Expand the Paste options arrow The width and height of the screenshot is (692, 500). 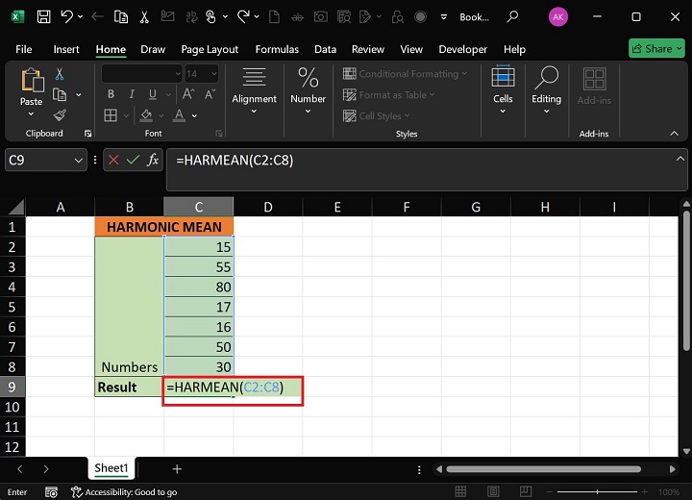31,114
